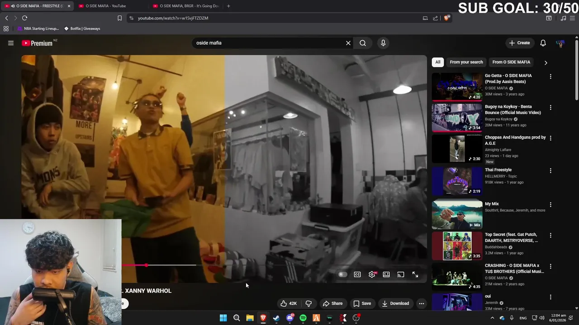The width and height of the screenshot is (579, 325).
Task: Open options menu for oui video
Action: click(x=551, y=297)
